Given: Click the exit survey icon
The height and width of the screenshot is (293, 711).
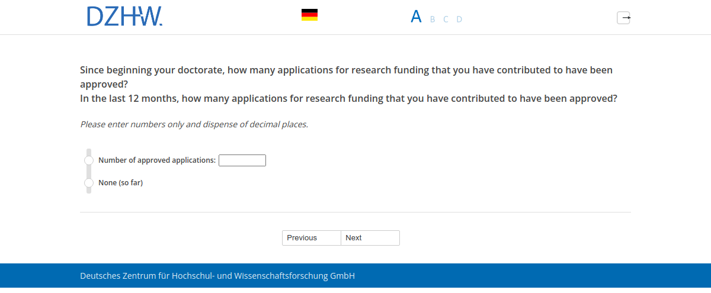Looking at the screenshot, I should (624, 18).
